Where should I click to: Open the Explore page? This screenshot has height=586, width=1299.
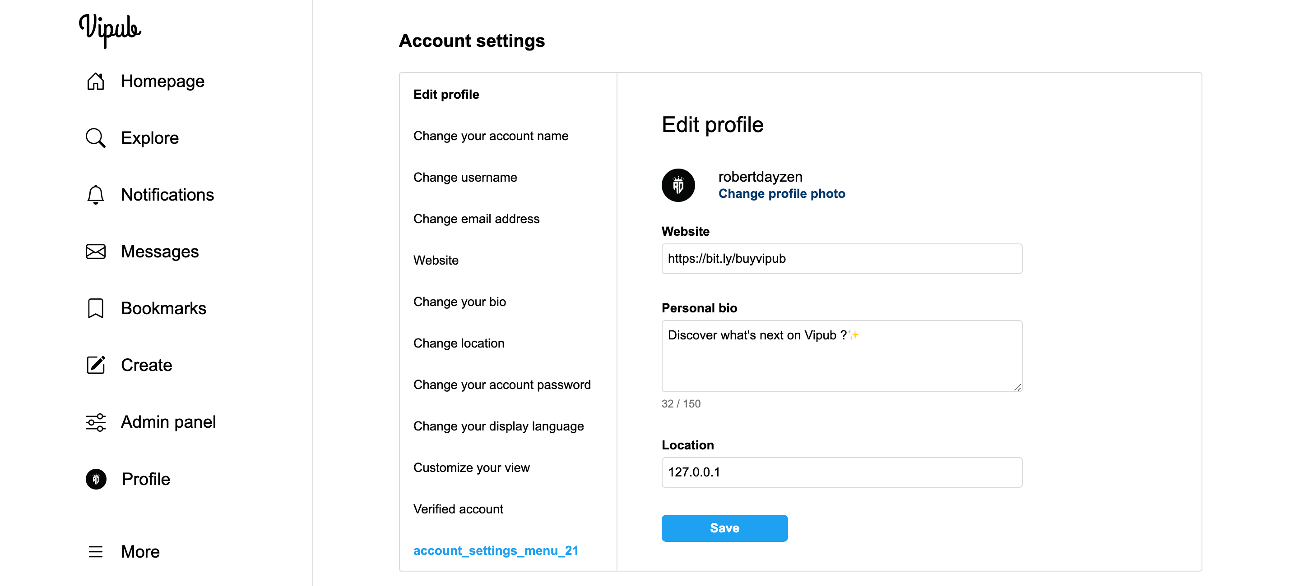click(x=150, y=137)
